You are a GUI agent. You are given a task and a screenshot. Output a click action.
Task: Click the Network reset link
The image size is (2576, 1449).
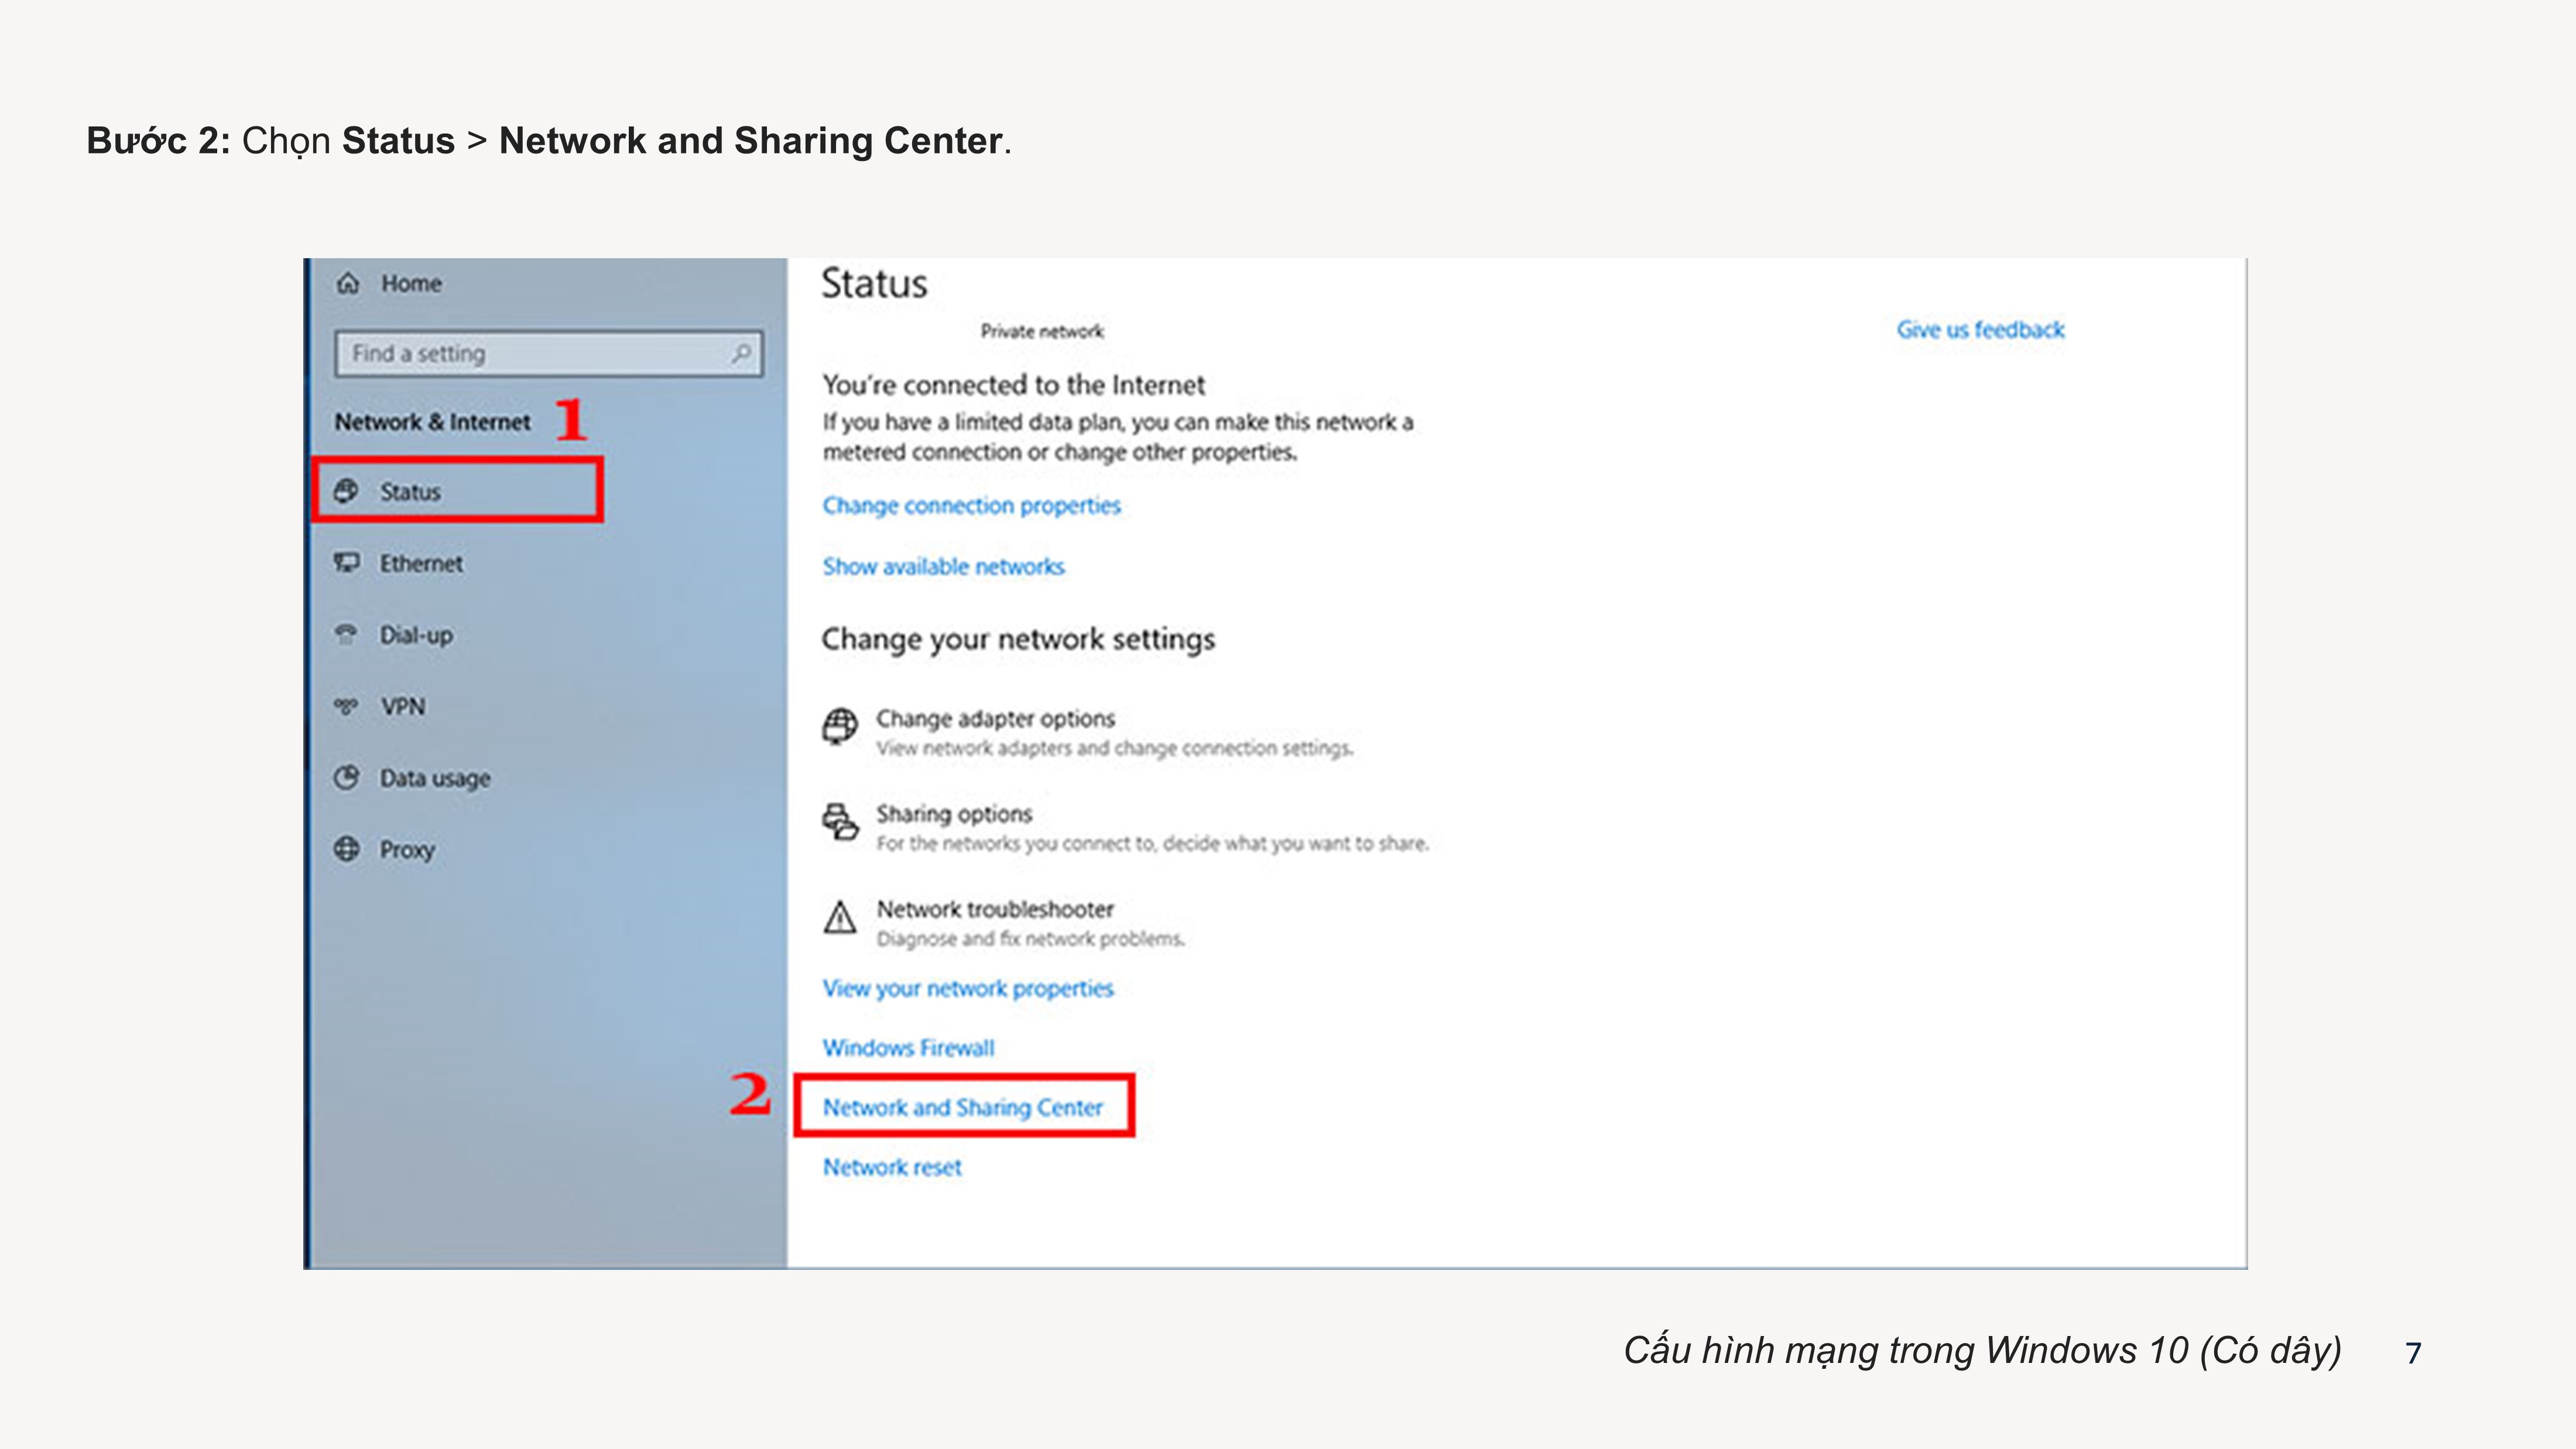click(892, 1167)
